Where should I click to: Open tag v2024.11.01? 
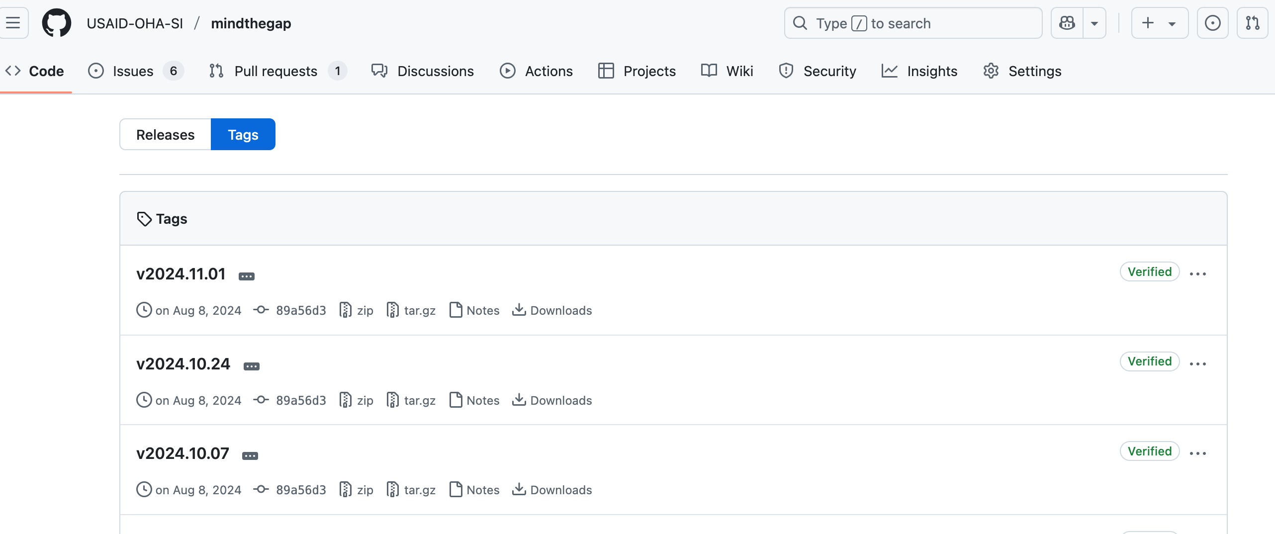tap(181, 274)
